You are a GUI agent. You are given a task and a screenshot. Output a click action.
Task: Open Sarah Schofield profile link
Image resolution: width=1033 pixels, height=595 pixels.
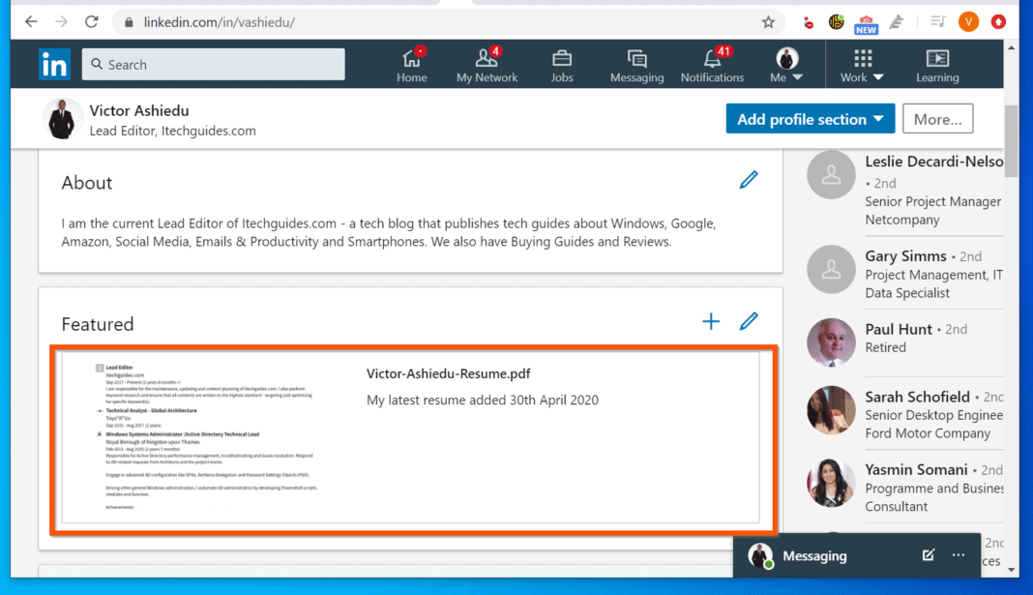click(917, 397)
